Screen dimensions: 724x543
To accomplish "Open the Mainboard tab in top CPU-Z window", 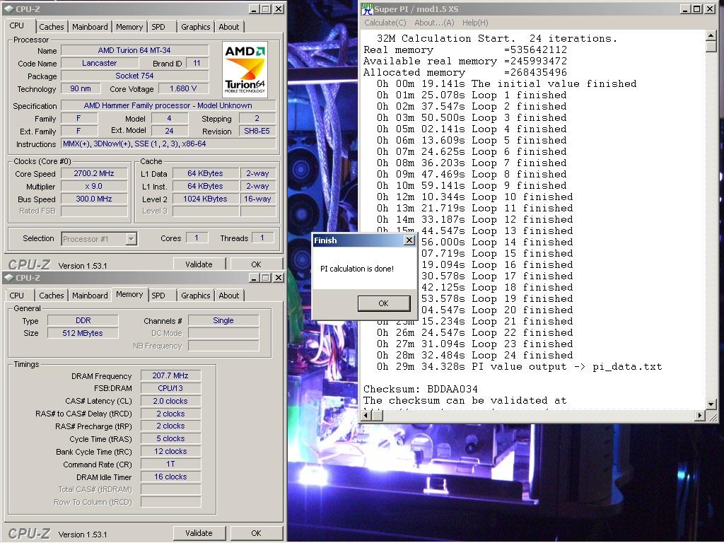I will pos(90,27).
